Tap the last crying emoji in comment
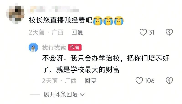Viewport: 182px width, 104px height. [x=119, y=21]
